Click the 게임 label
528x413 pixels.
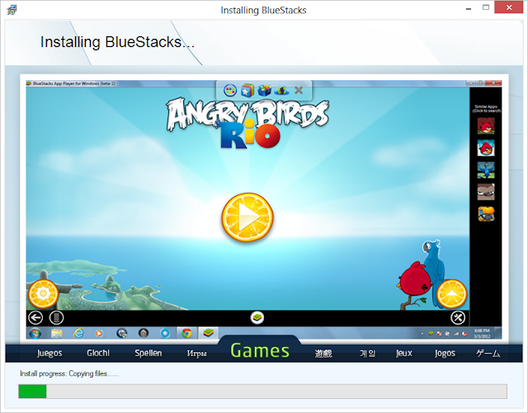pyautogui.click(x=367, y=354)
